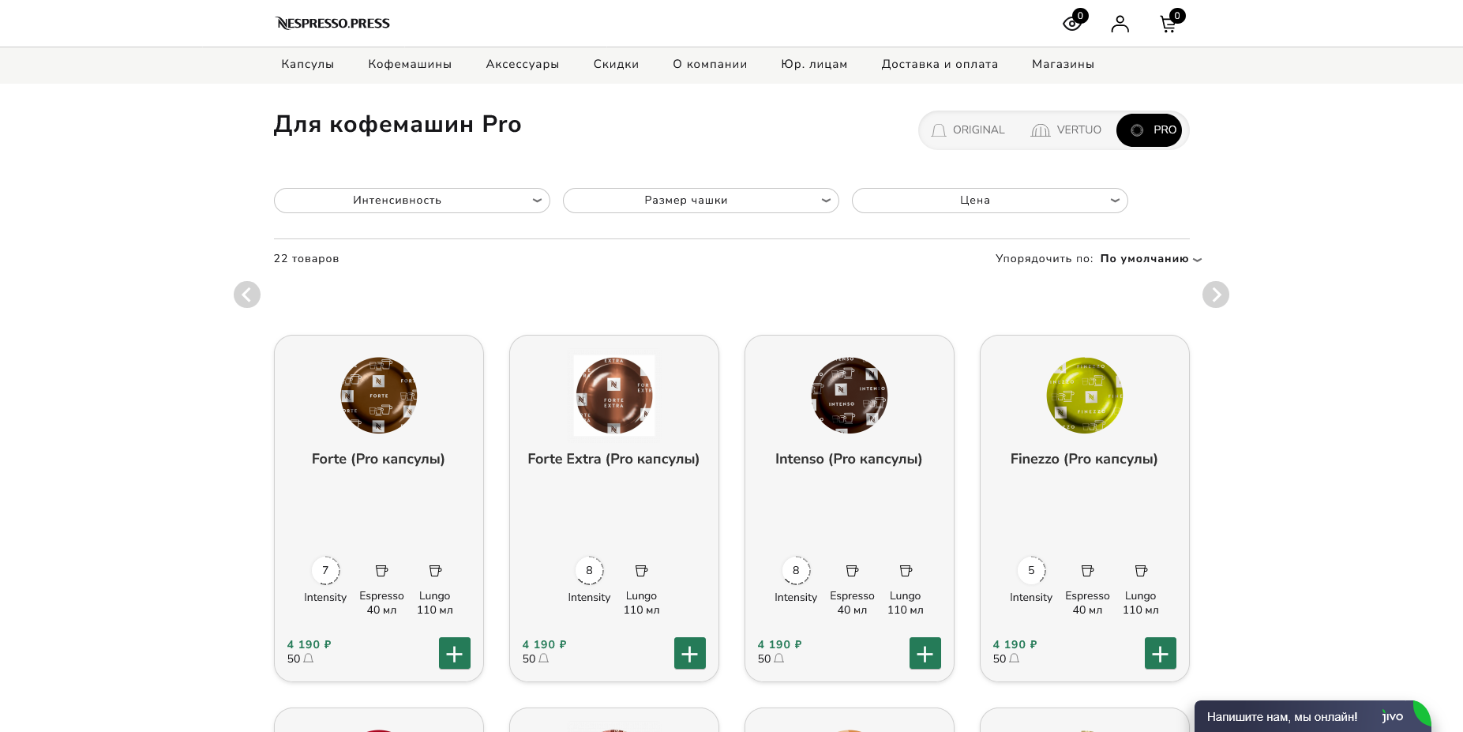Viewport: 1463px width, 732px height.
Task: Open Finezzo (Pro капсулы) product link
Action: (x=1084, y=459)
